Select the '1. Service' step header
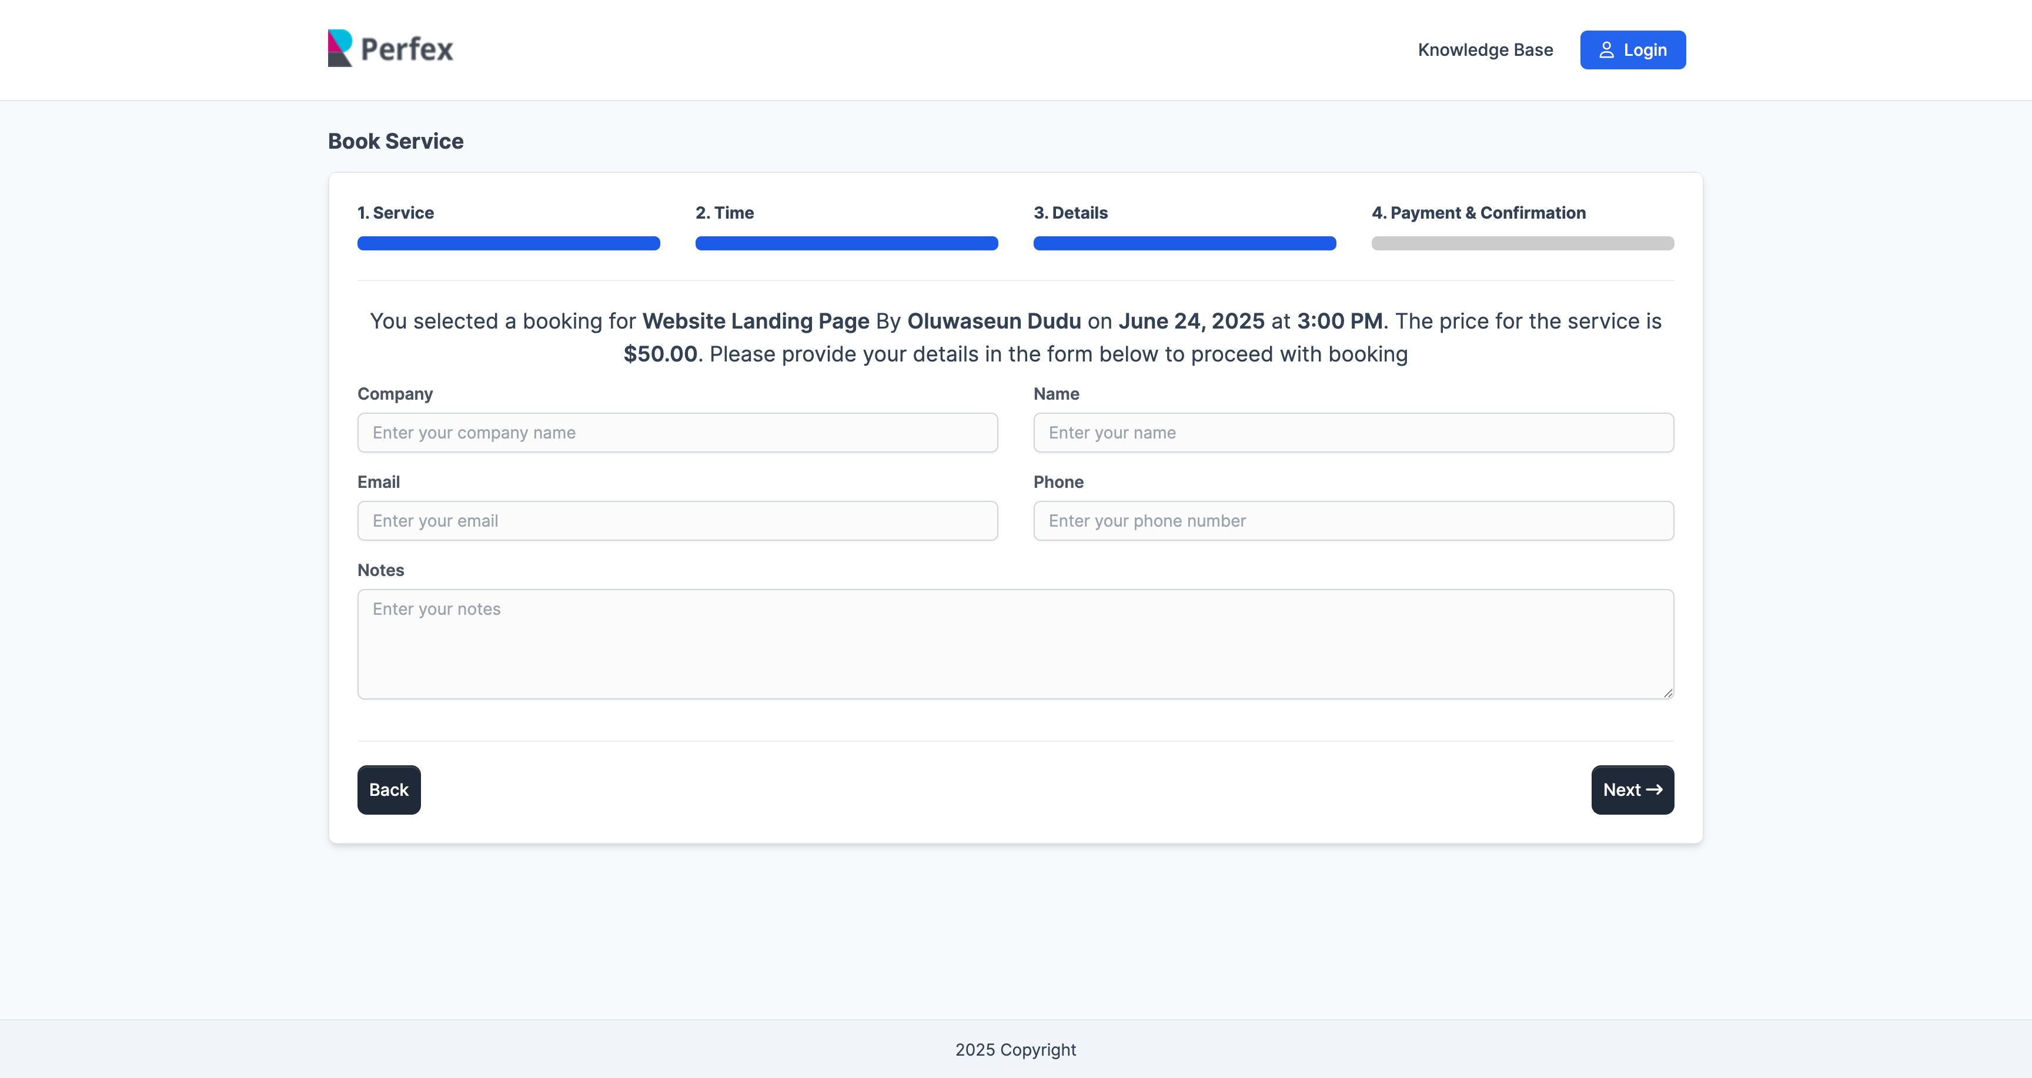 pyautogui.click(x=395, y=212)
